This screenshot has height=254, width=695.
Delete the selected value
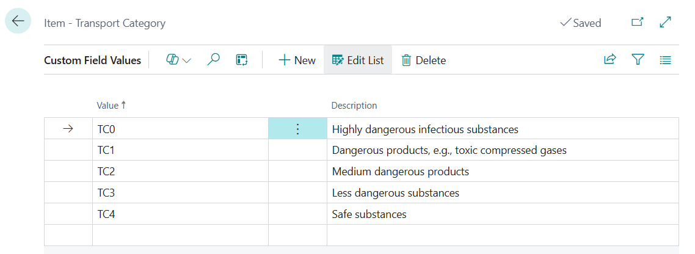click(423, 60)
